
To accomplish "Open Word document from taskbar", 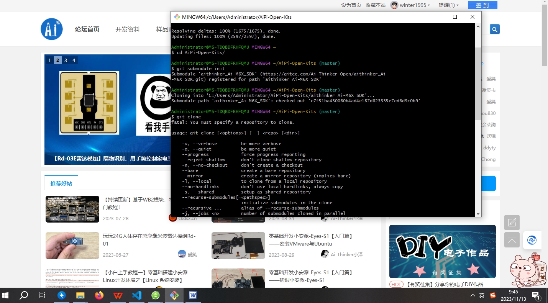I will (193, 295).
